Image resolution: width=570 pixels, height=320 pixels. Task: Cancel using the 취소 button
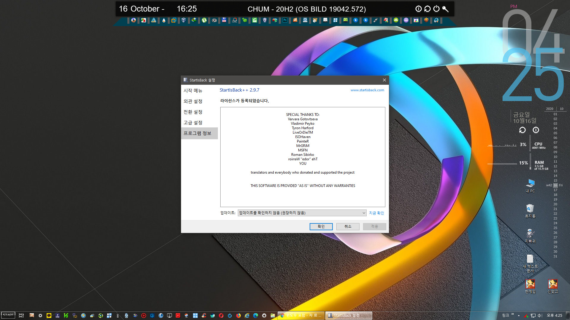(348, 226)
